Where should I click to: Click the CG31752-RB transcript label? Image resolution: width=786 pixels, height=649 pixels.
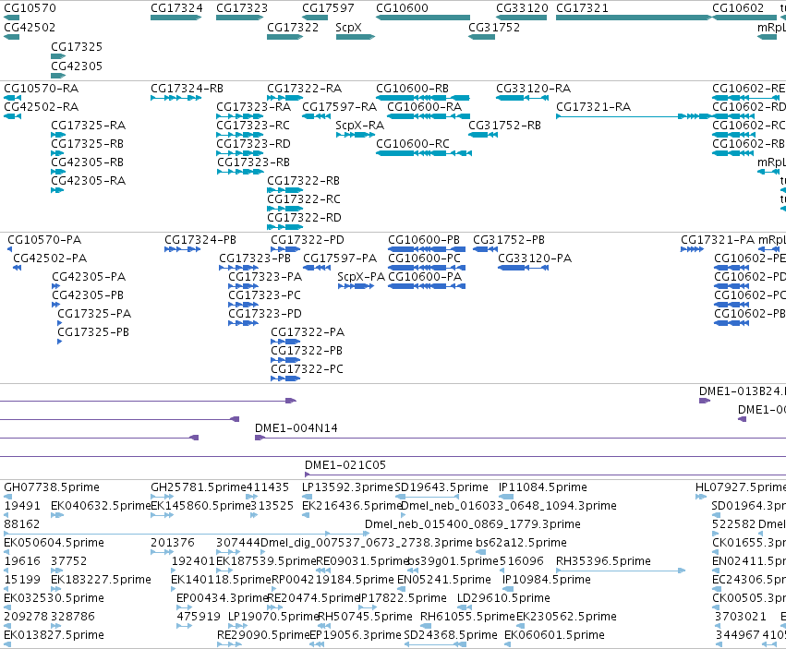click(x=505, y=126)
